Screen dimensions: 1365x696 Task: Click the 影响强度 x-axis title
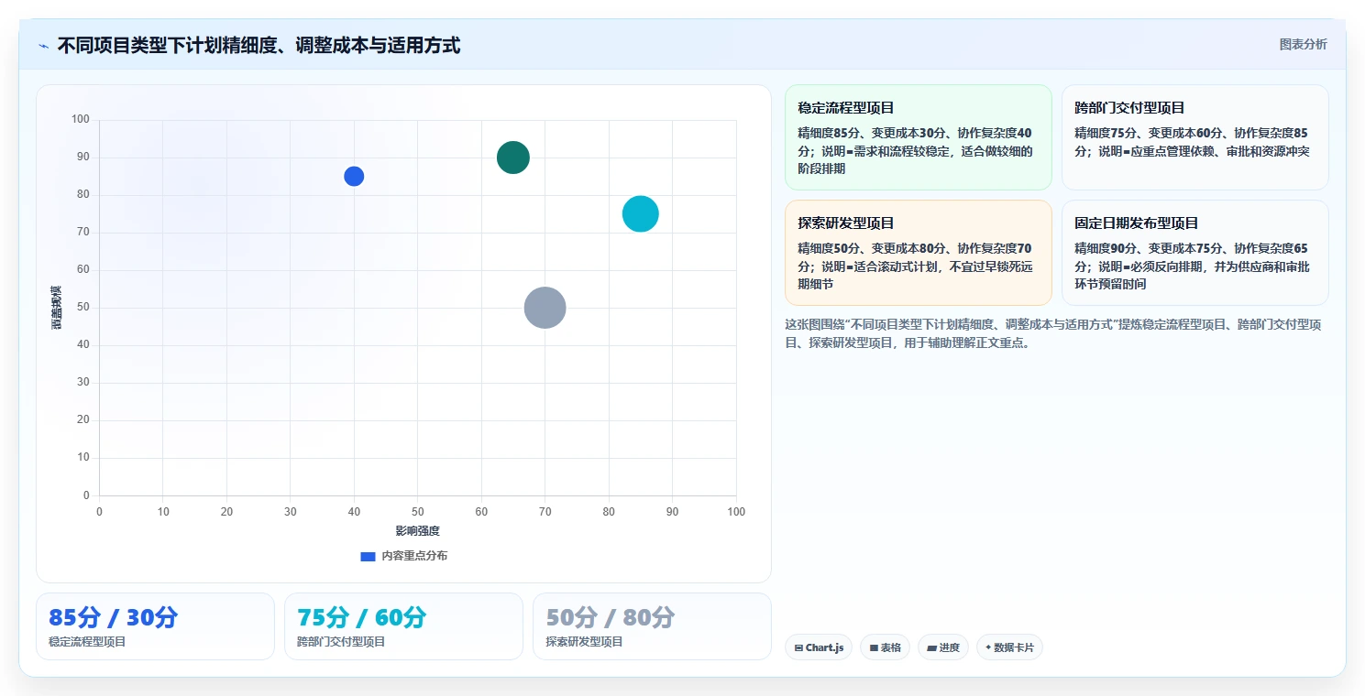[418, 531]
